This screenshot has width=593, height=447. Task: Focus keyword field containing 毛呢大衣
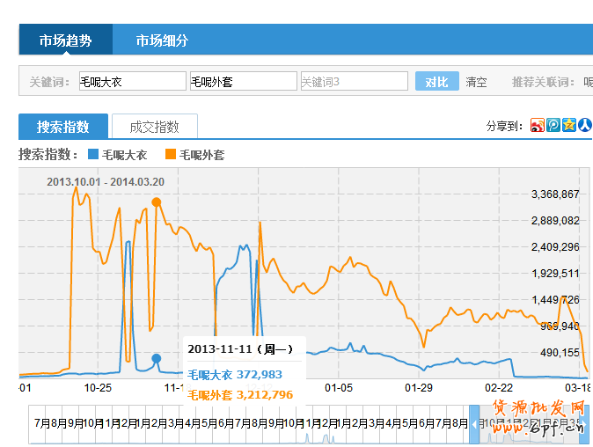pyautogui.click(x=132, y=82)
